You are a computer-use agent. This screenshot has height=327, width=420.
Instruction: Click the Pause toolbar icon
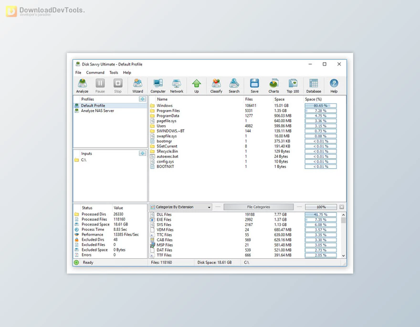click(x=100, y=86)
